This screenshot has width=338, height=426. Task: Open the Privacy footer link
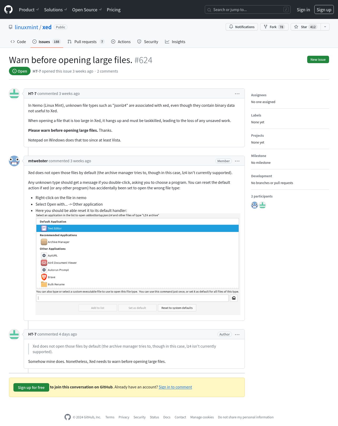click(124, 417)
